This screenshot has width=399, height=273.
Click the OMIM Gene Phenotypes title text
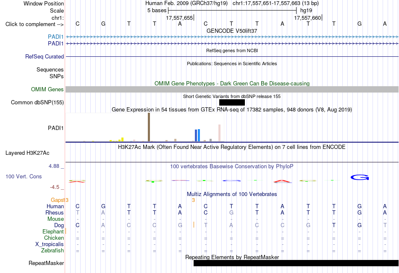click(x=232, y=83)
